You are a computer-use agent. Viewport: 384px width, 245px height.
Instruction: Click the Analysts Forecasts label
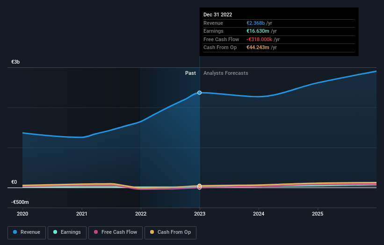point(225,73)
